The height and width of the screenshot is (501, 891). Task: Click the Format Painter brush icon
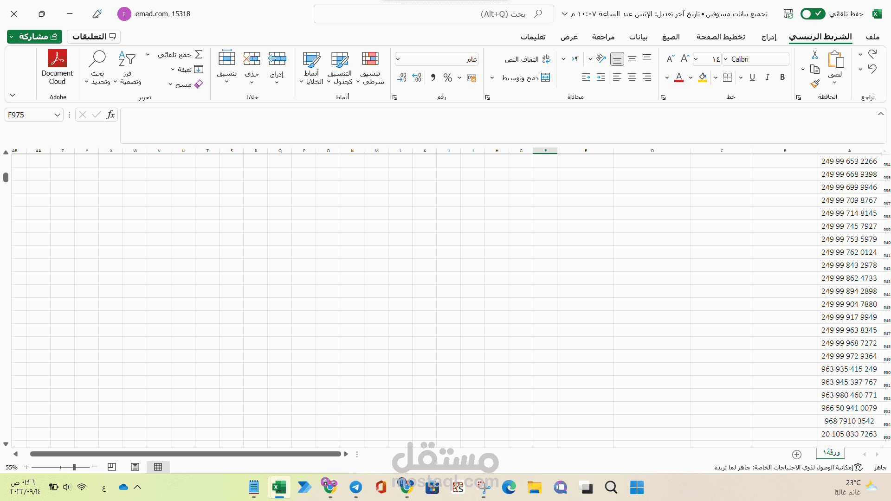815,83
